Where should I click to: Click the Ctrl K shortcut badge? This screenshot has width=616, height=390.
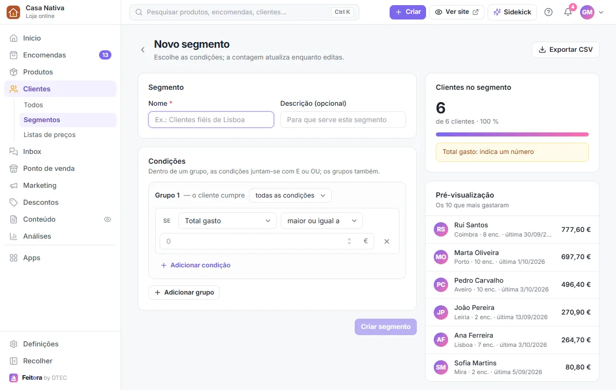click(342, 12)
